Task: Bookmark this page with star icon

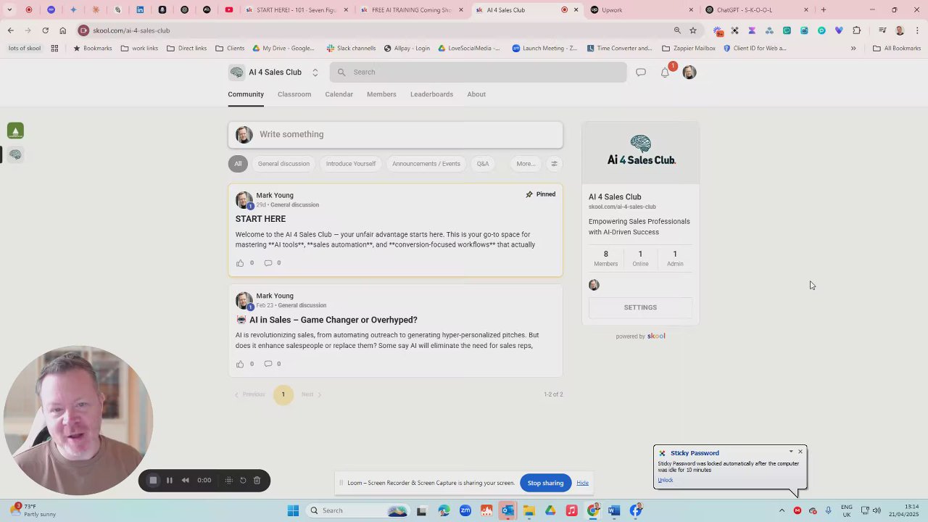Action: (693, 30)
